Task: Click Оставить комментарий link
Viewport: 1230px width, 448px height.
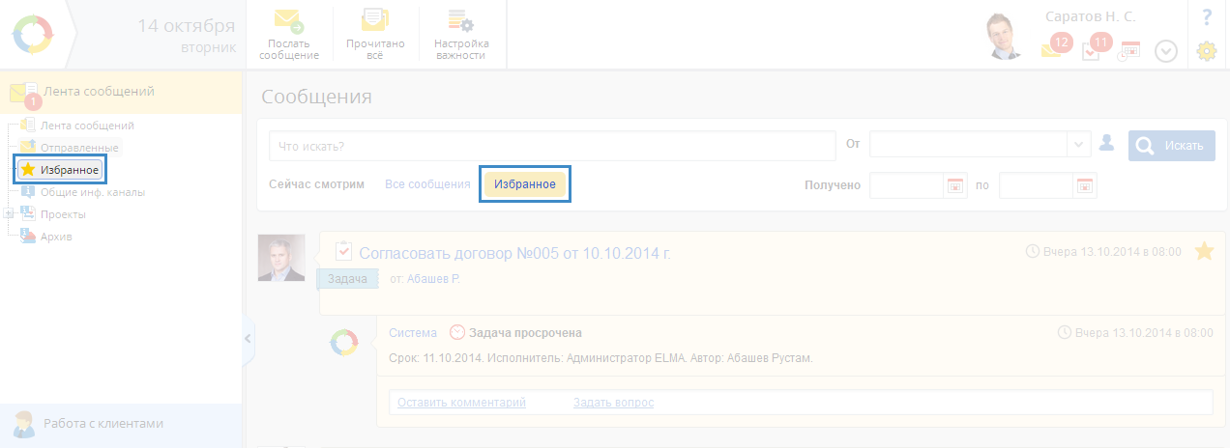Action: [x=462, y=402]
